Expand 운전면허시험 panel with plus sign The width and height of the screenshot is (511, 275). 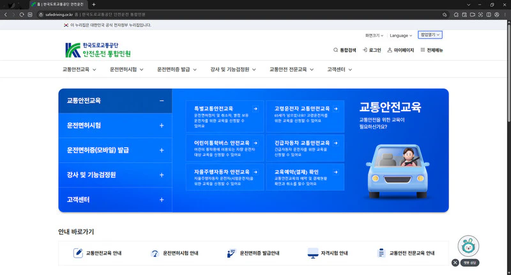click(x=162, y=125)
